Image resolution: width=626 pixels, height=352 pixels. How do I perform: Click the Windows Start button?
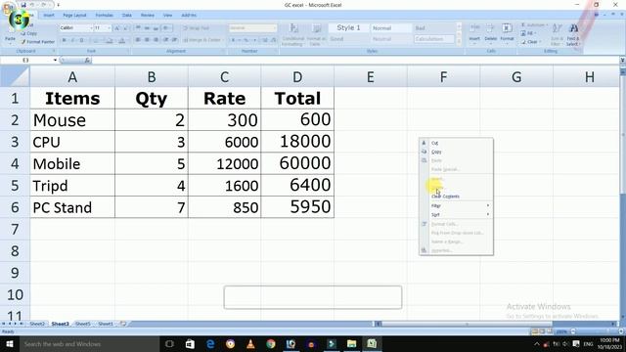point(10,343)
